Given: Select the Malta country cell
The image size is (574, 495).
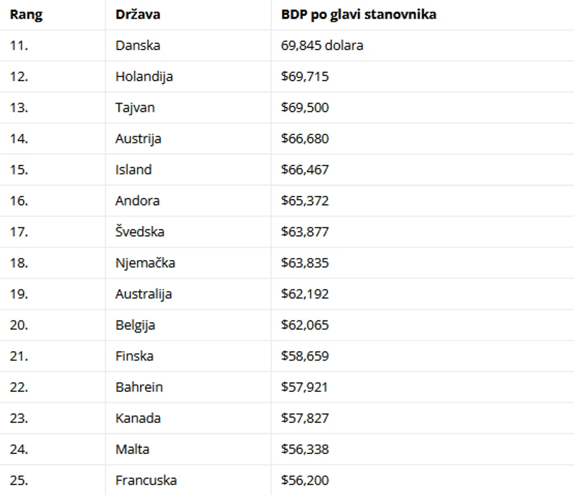Looking at the screenshot, I should tap(133, 449).
